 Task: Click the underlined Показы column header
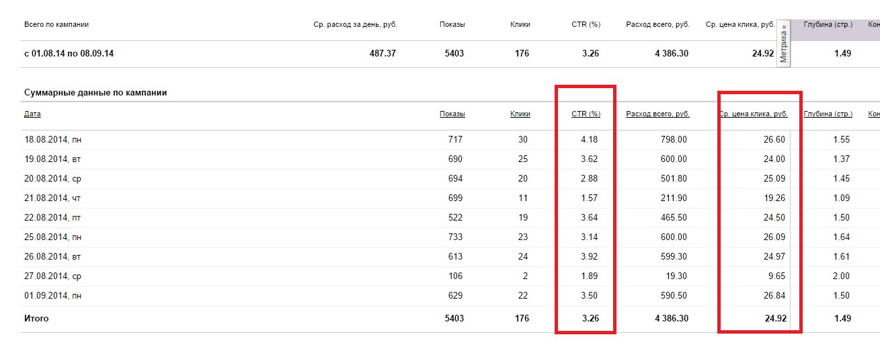(452, 114)
